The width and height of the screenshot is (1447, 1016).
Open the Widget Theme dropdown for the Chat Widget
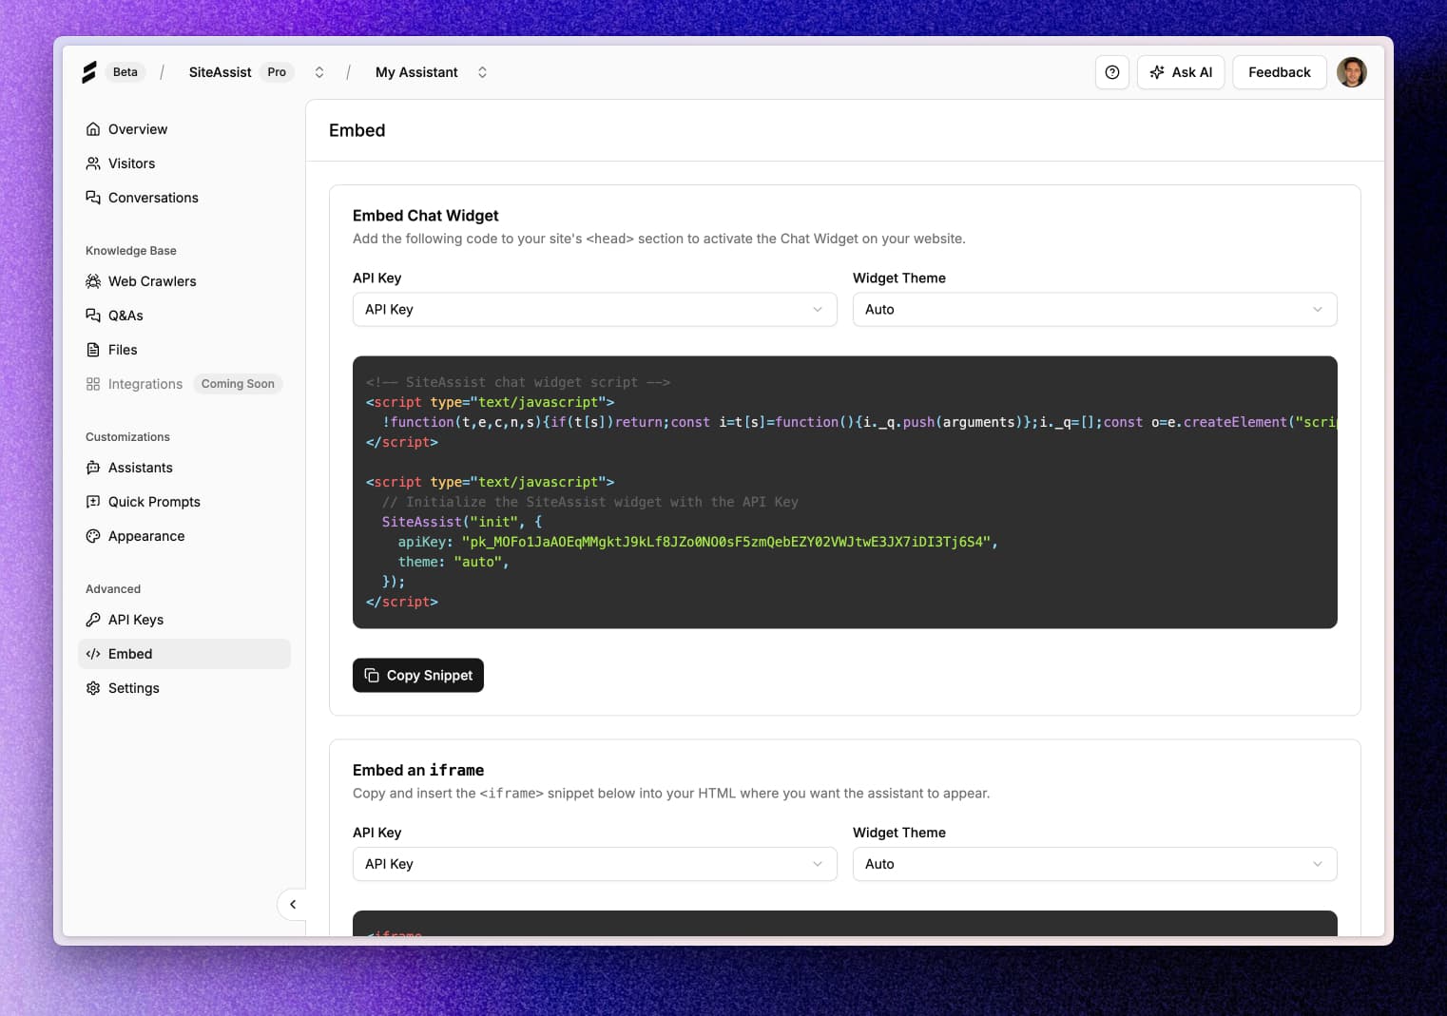click(x=1094, y=309)
